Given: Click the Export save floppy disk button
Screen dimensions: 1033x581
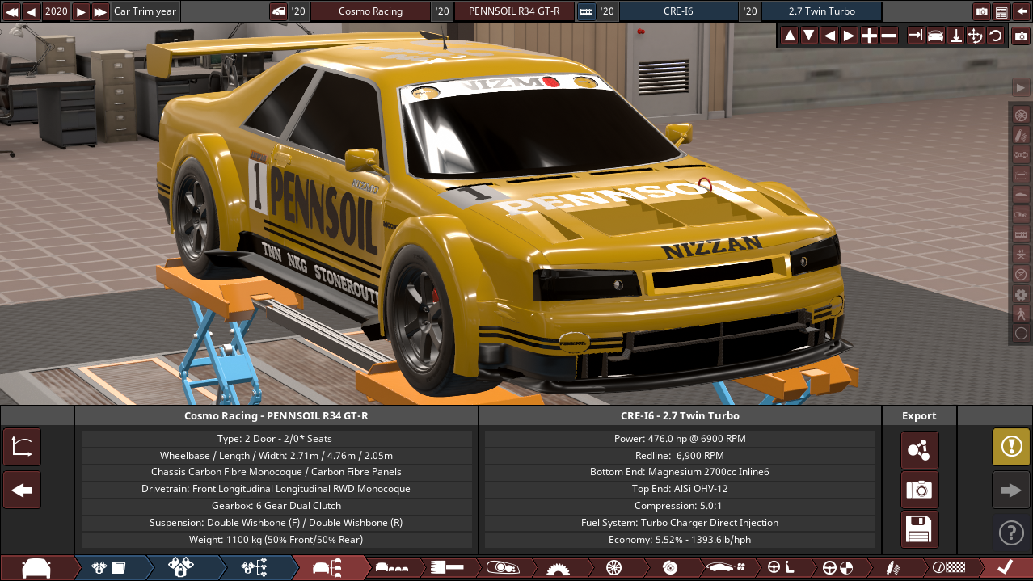Looking at the screenshot, I should 919,529.
